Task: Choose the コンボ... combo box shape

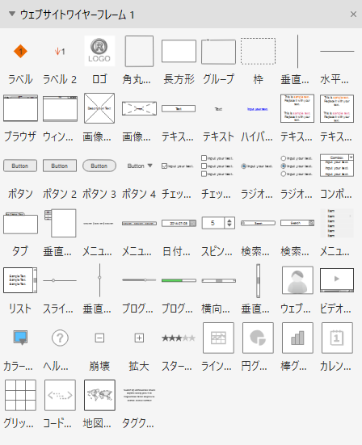Action: point(337,166)
